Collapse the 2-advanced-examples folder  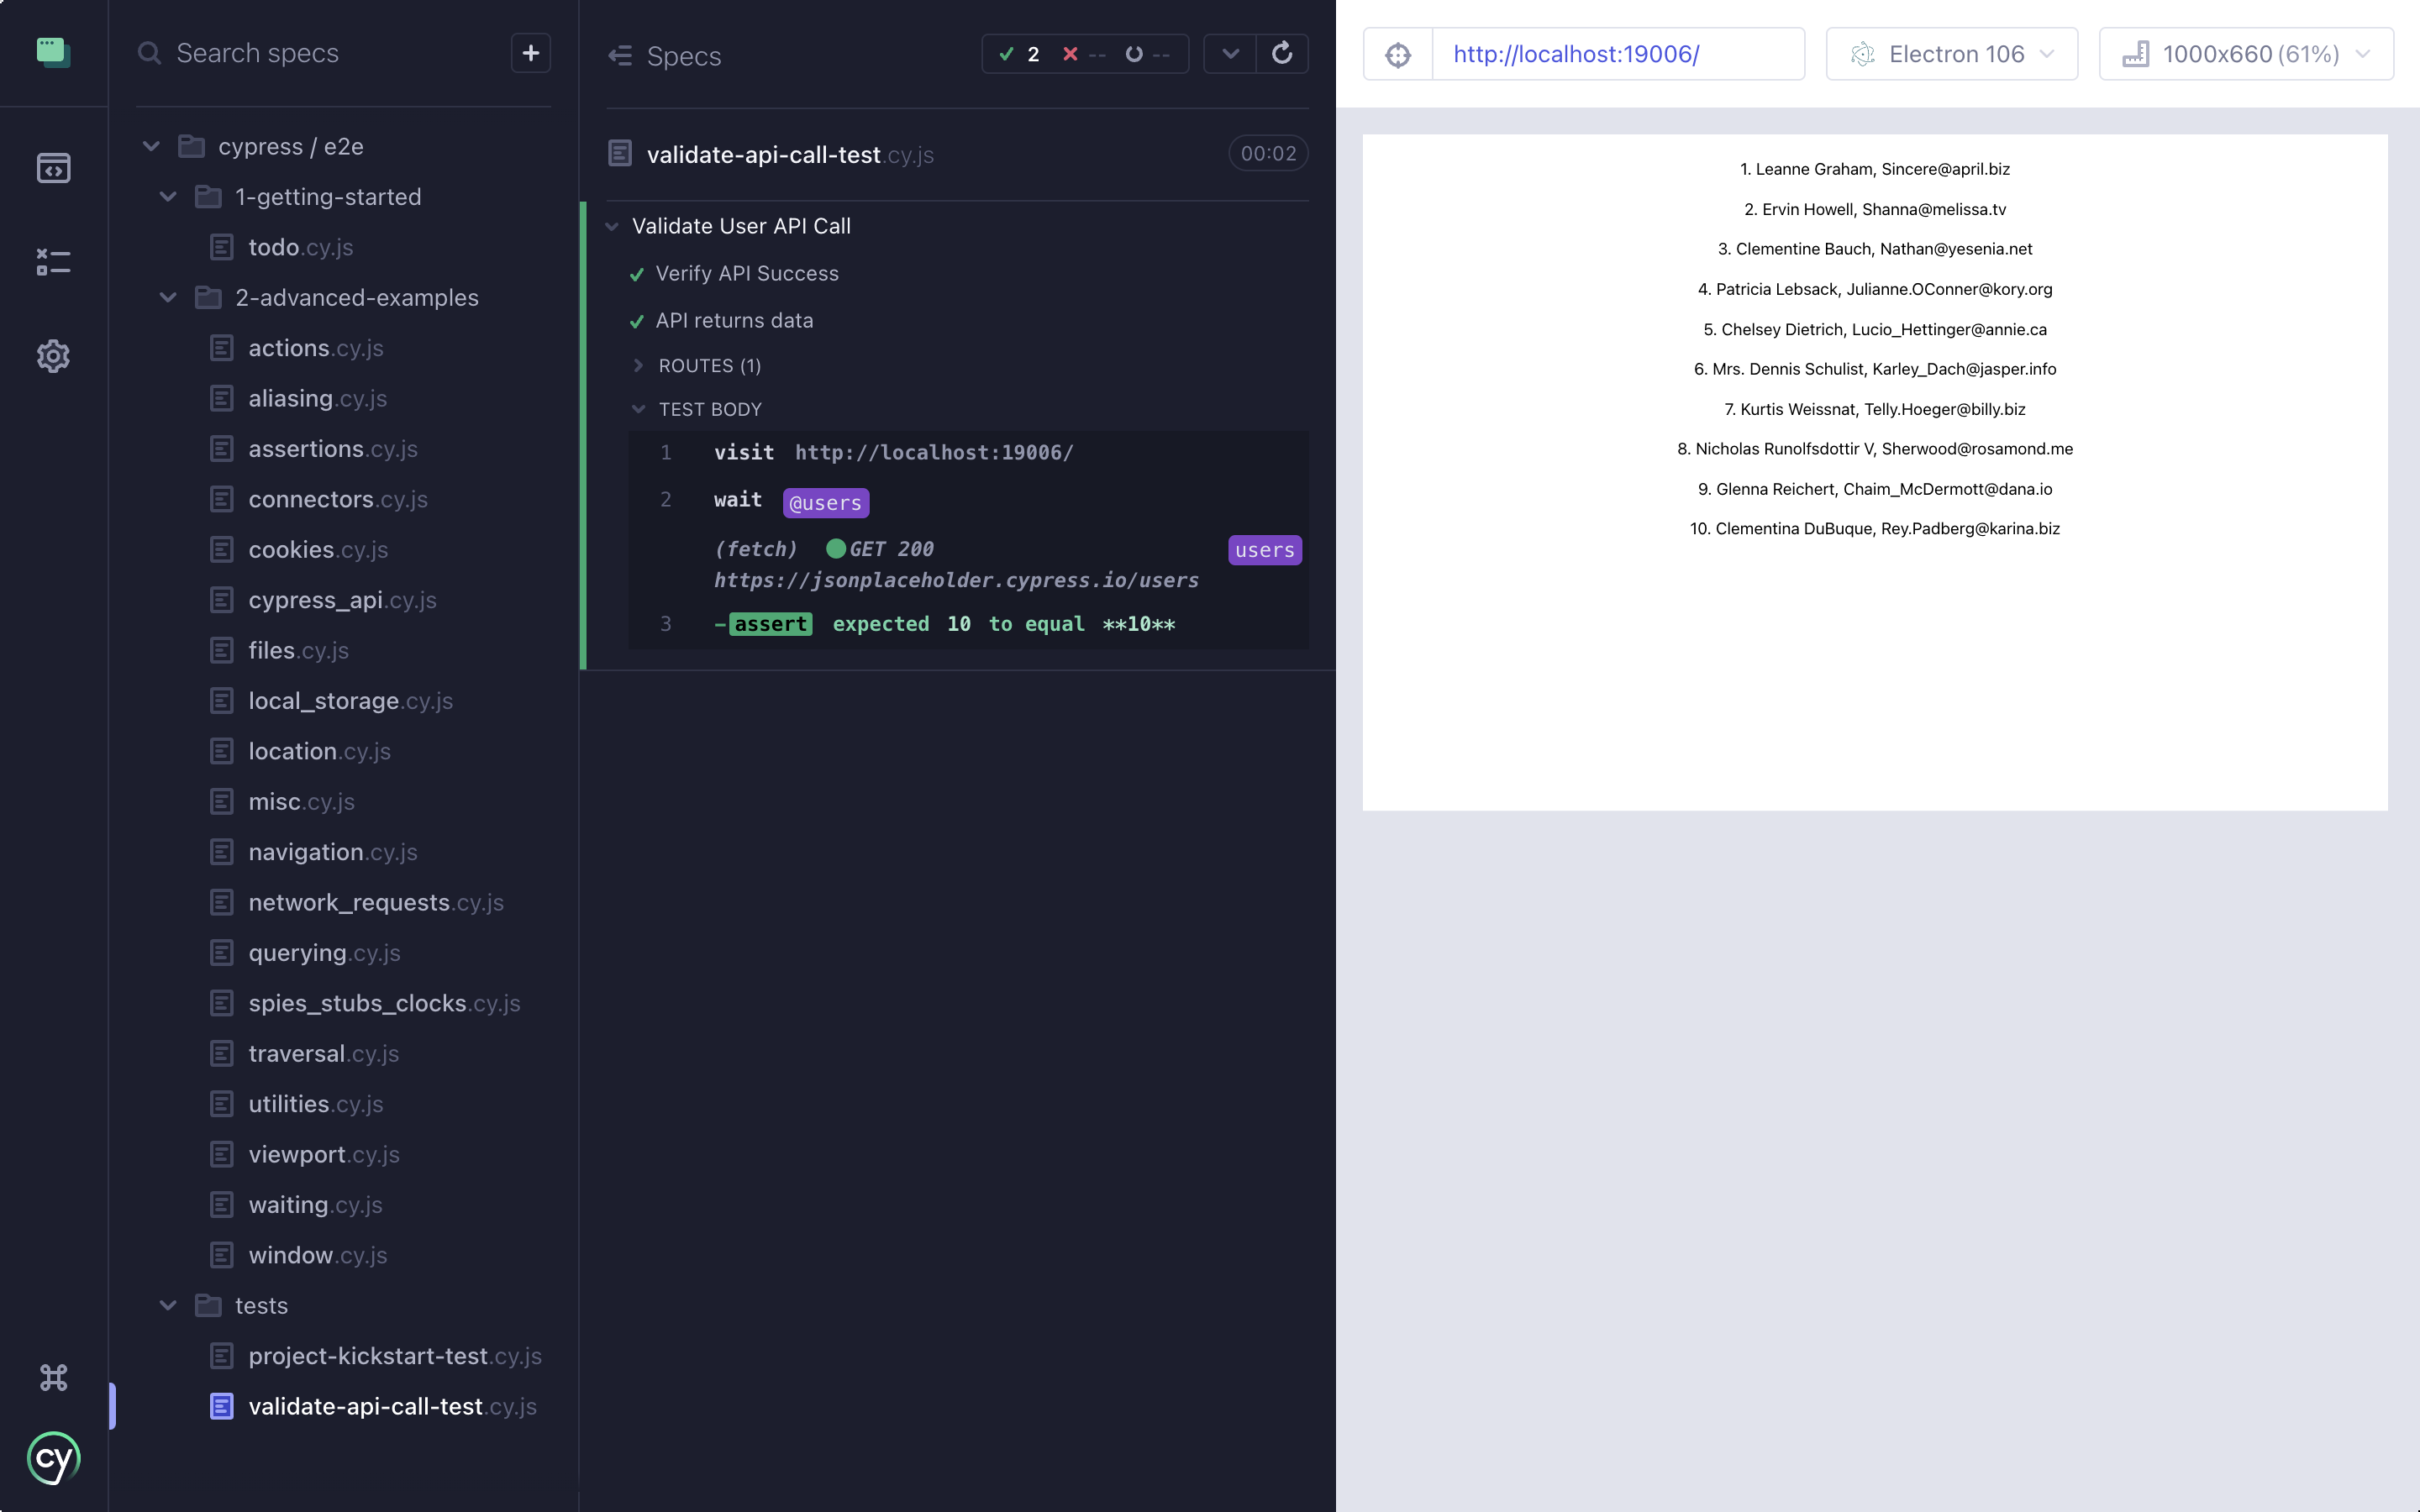tap(171, 297)
